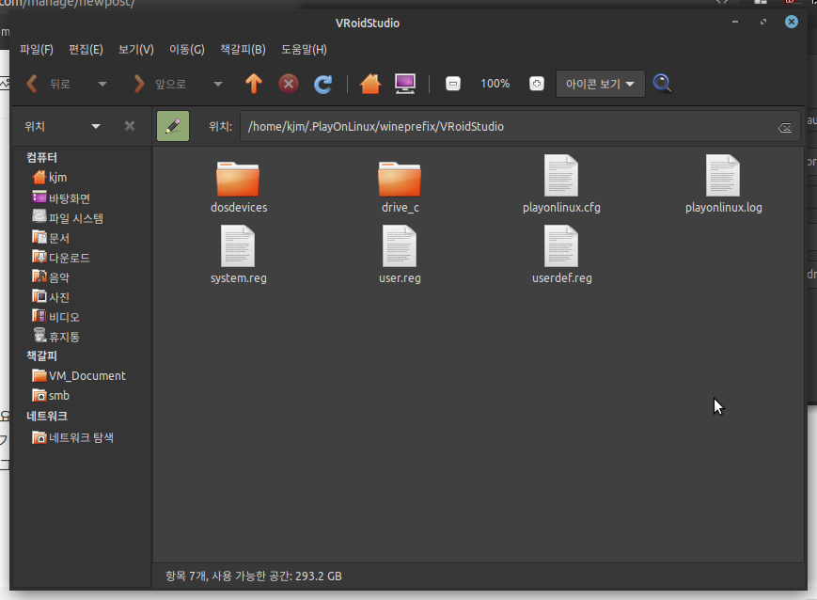The image size is (817, 600).
Task: Zoom out with the minus icon
Action: (453, 84)
